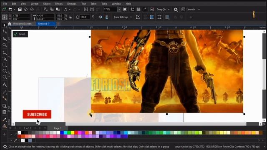Click the cloud upload icon
The image size is (267, 150).
[x=32, y=9]
